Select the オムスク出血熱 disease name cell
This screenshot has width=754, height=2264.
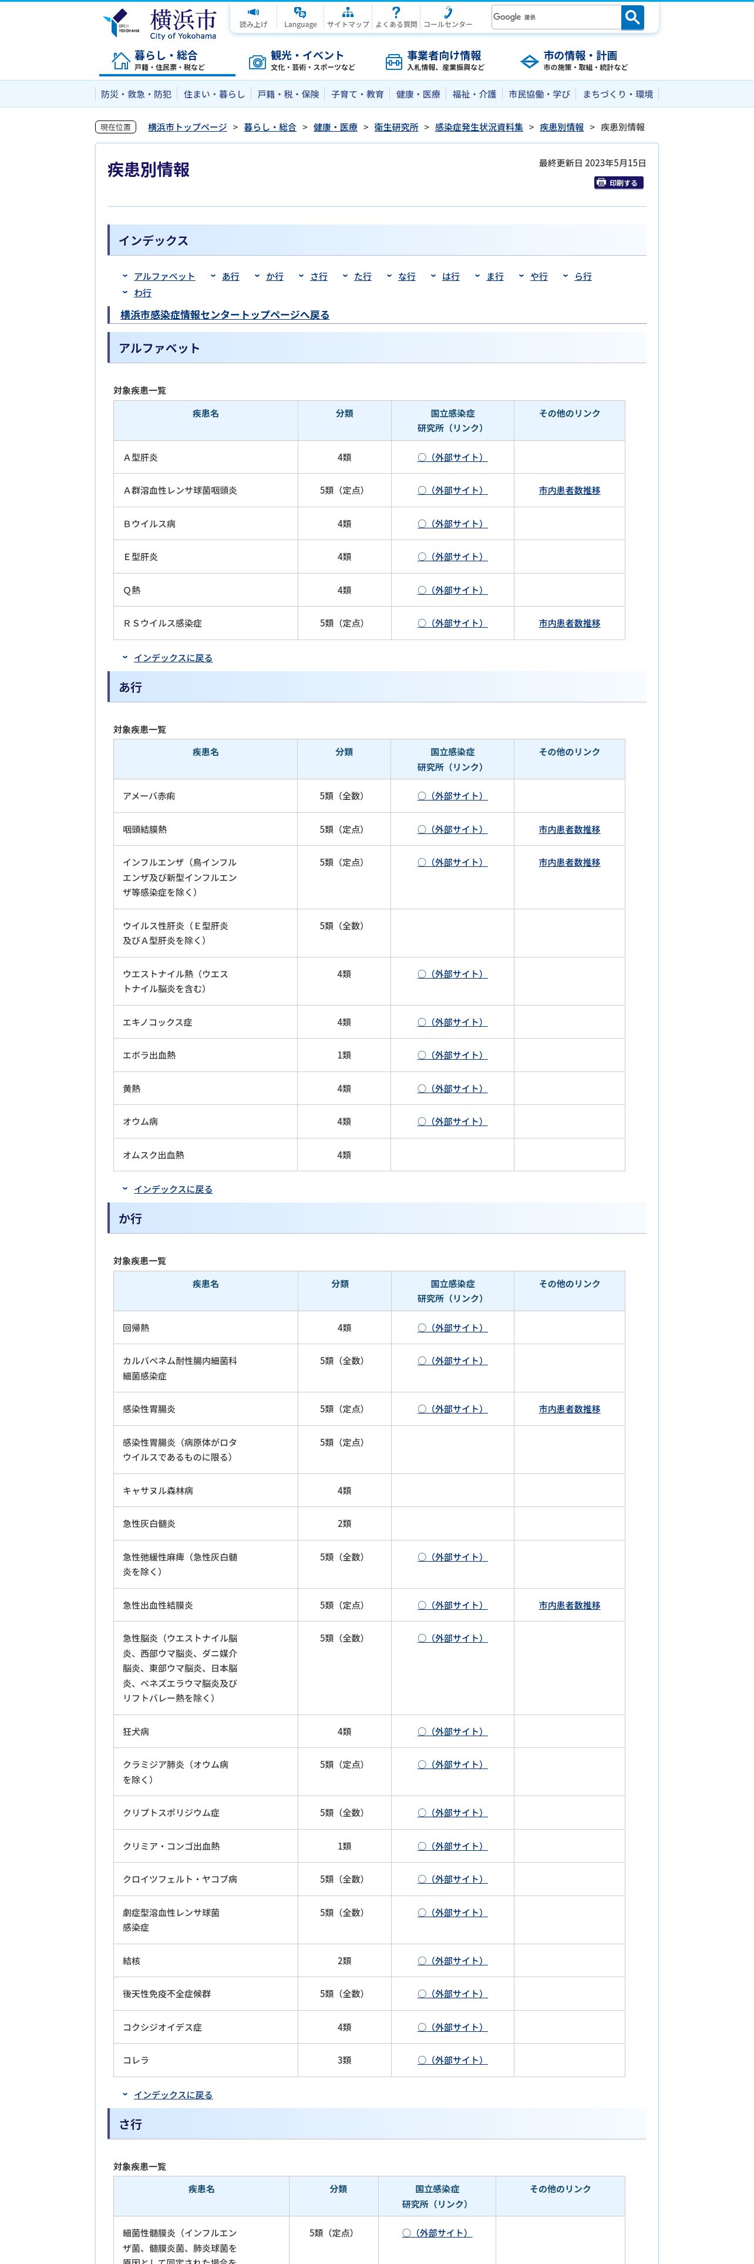(x=206, y=1155)
